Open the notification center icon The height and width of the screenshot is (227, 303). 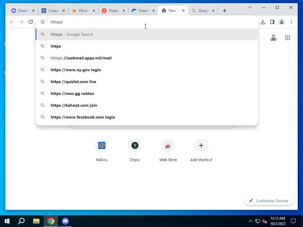[293, 221]
